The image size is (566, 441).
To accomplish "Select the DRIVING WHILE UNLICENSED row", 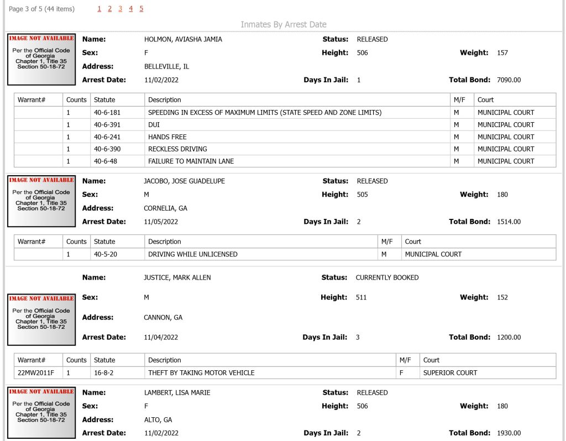I will point(285,254).
